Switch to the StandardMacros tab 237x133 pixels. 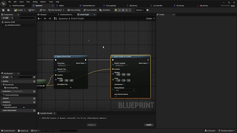(x=89, y=6)
